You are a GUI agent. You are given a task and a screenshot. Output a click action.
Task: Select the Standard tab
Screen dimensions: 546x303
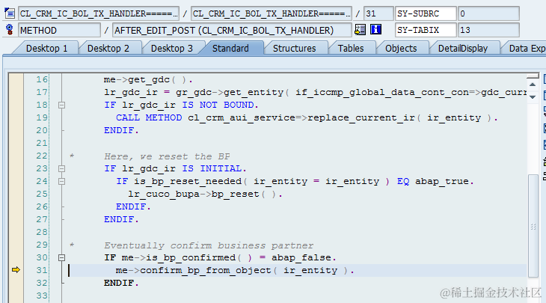[x=230, y=48]
